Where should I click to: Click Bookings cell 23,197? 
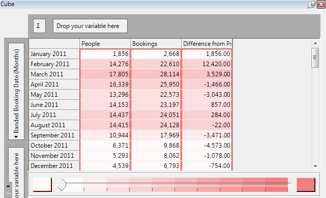(156, 105)
